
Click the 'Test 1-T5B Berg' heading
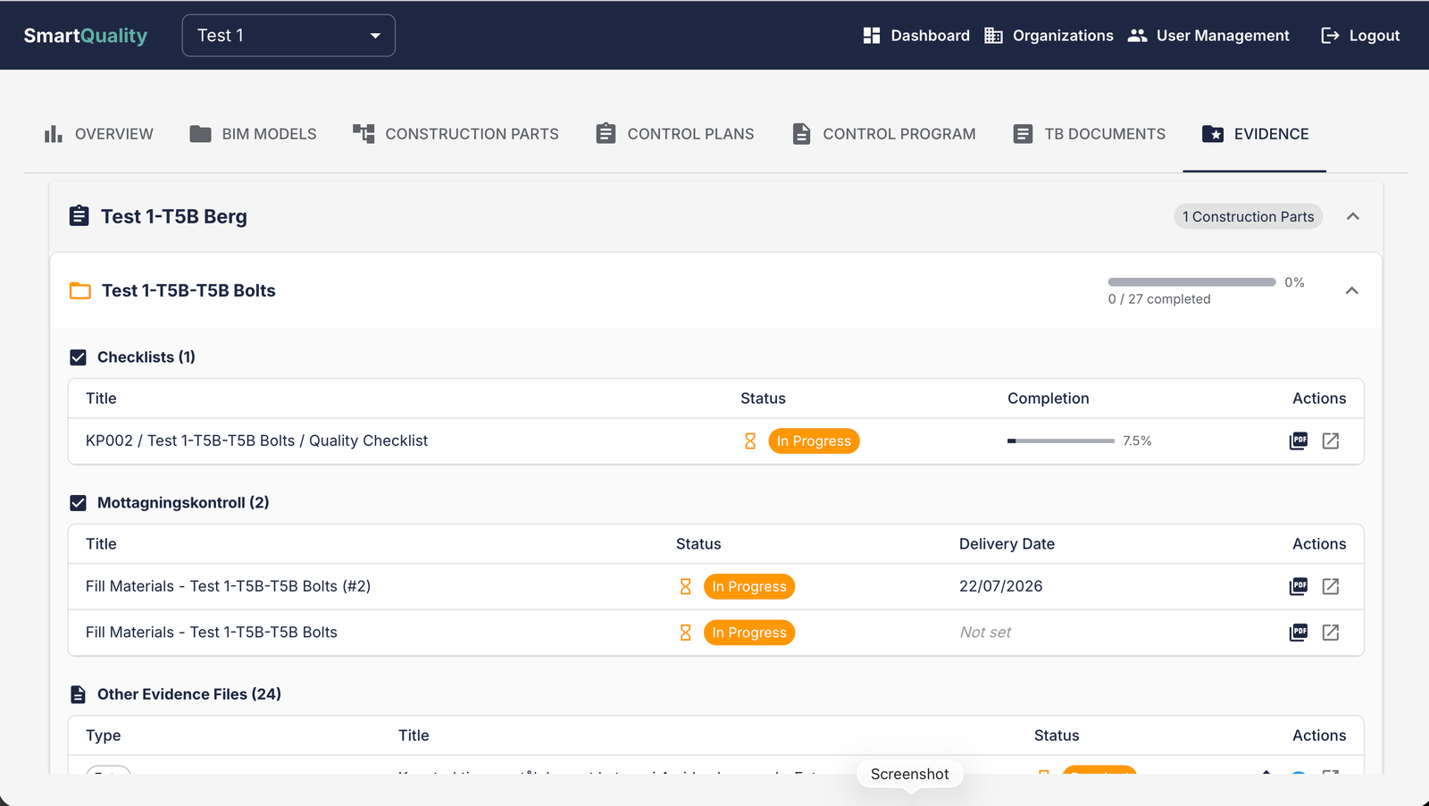(x=174, y=216)
